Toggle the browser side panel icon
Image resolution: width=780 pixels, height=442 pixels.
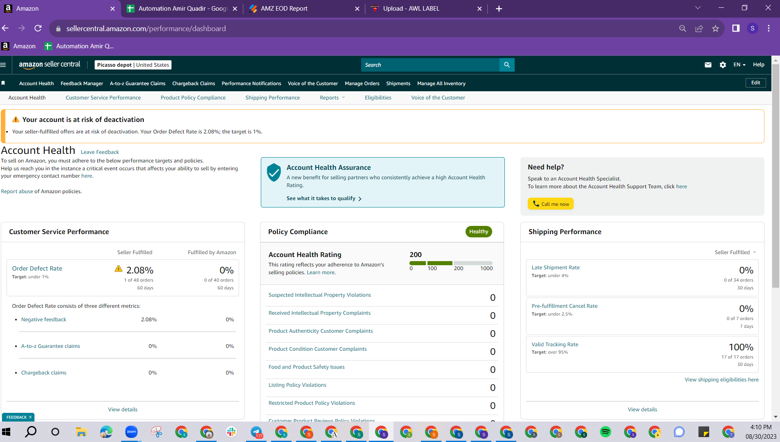coord(736,28)
